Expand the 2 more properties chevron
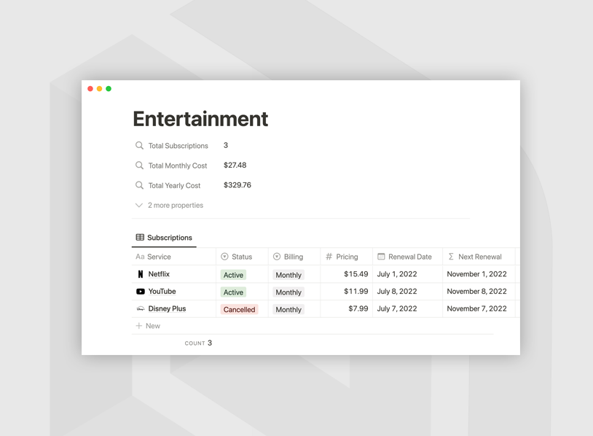 click(139, 206)
